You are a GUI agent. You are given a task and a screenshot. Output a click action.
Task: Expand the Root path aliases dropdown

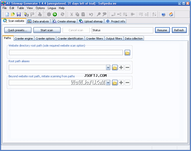click(x=108, y=67)
